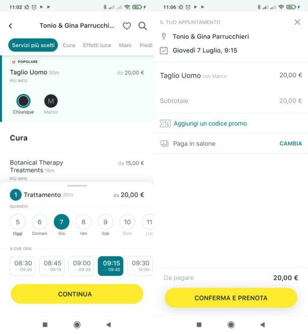Viewport: 308px width, 334px height.
Task: Choose Marco as the stylist
Action: coord(51,105)
